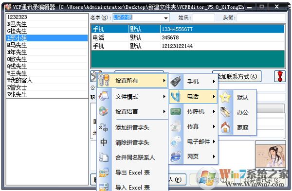Click the mobile phone icon beside 手机
292x191 pixels.
pos(175,81)
